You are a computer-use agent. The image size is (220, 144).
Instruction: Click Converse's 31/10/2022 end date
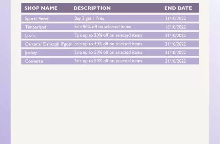175,61
